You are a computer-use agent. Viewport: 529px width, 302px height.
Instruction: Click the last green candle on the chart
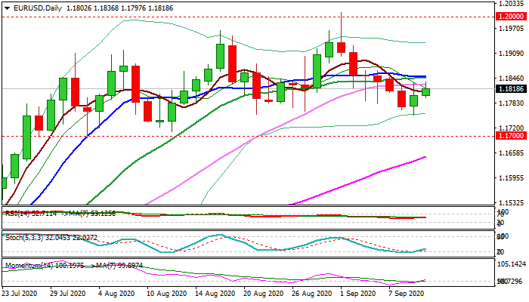(x=426, y=91)
